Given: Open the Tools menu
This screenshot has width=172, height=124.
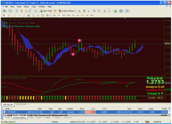Looking at the screenshot, I should (x=34, y=7).
